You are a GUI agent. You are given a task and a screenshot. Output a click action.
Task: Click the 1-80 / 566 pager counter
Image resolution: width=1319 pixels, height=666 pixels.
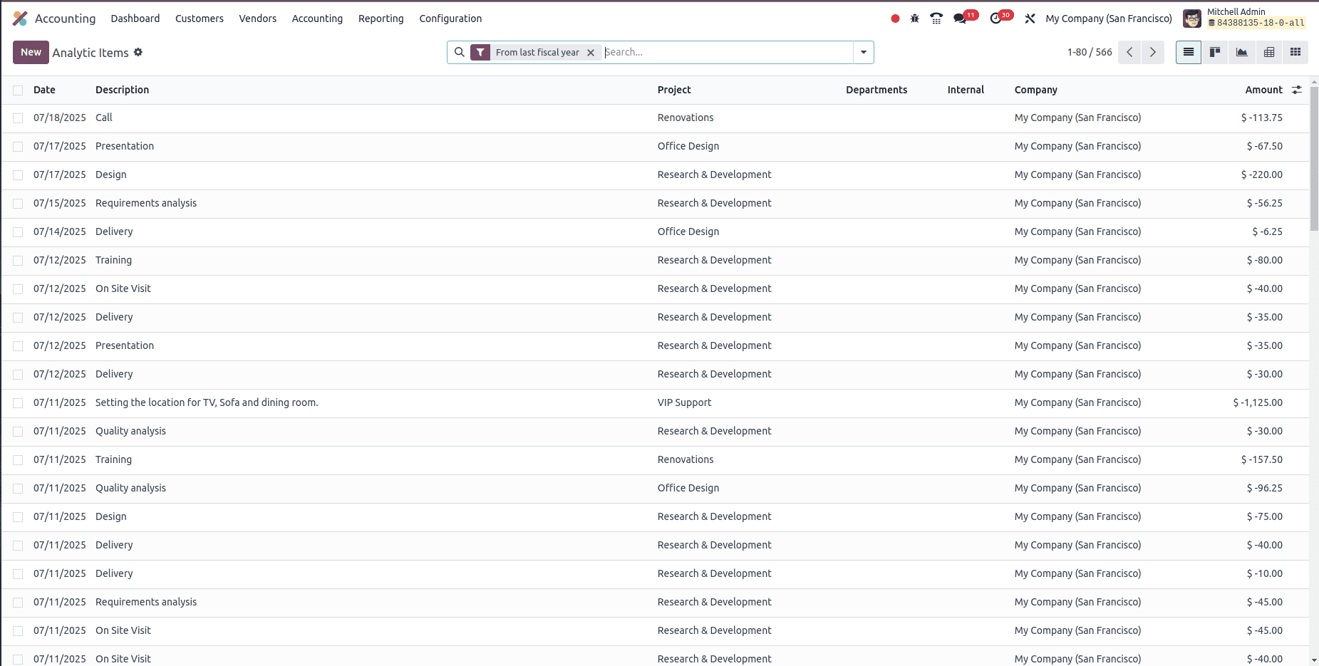point(1090,52)
